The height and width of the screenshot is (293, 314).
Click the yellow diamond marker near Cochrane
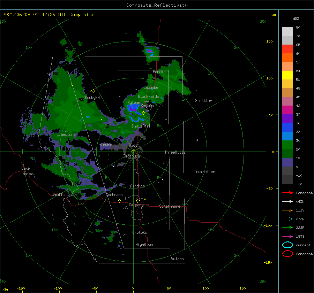tap(119, 201)
